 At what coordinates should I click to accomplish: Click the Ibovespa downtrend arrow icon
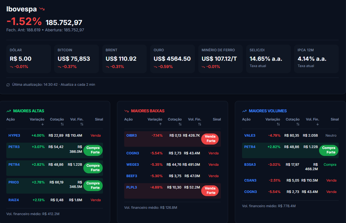tap(42, 9)
